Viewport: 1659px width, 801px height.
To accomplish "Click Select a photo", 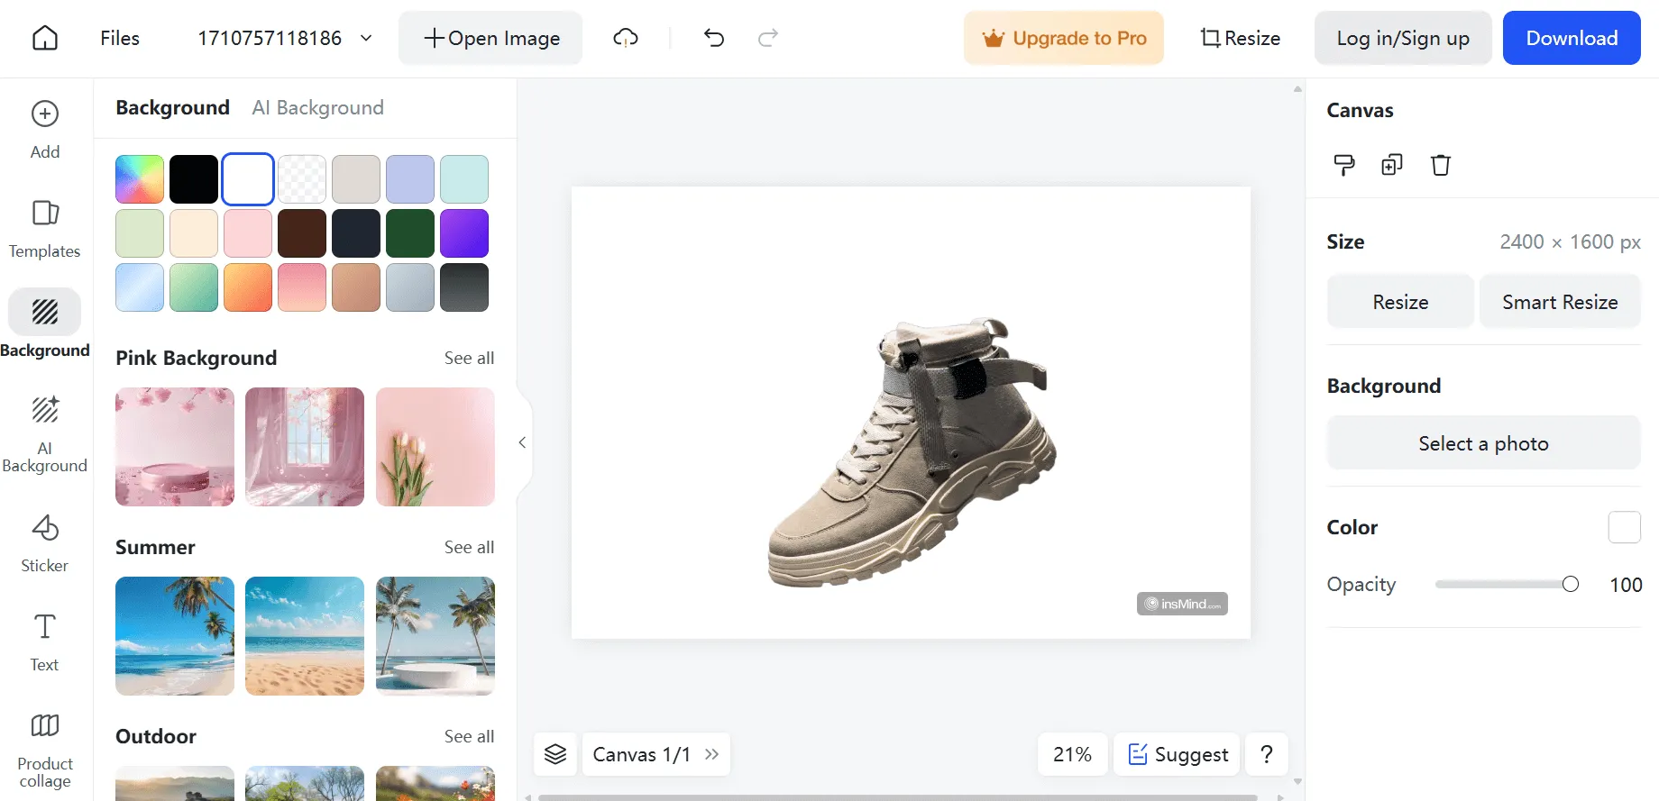I will pyautogui.click(x=1483, y=443).
